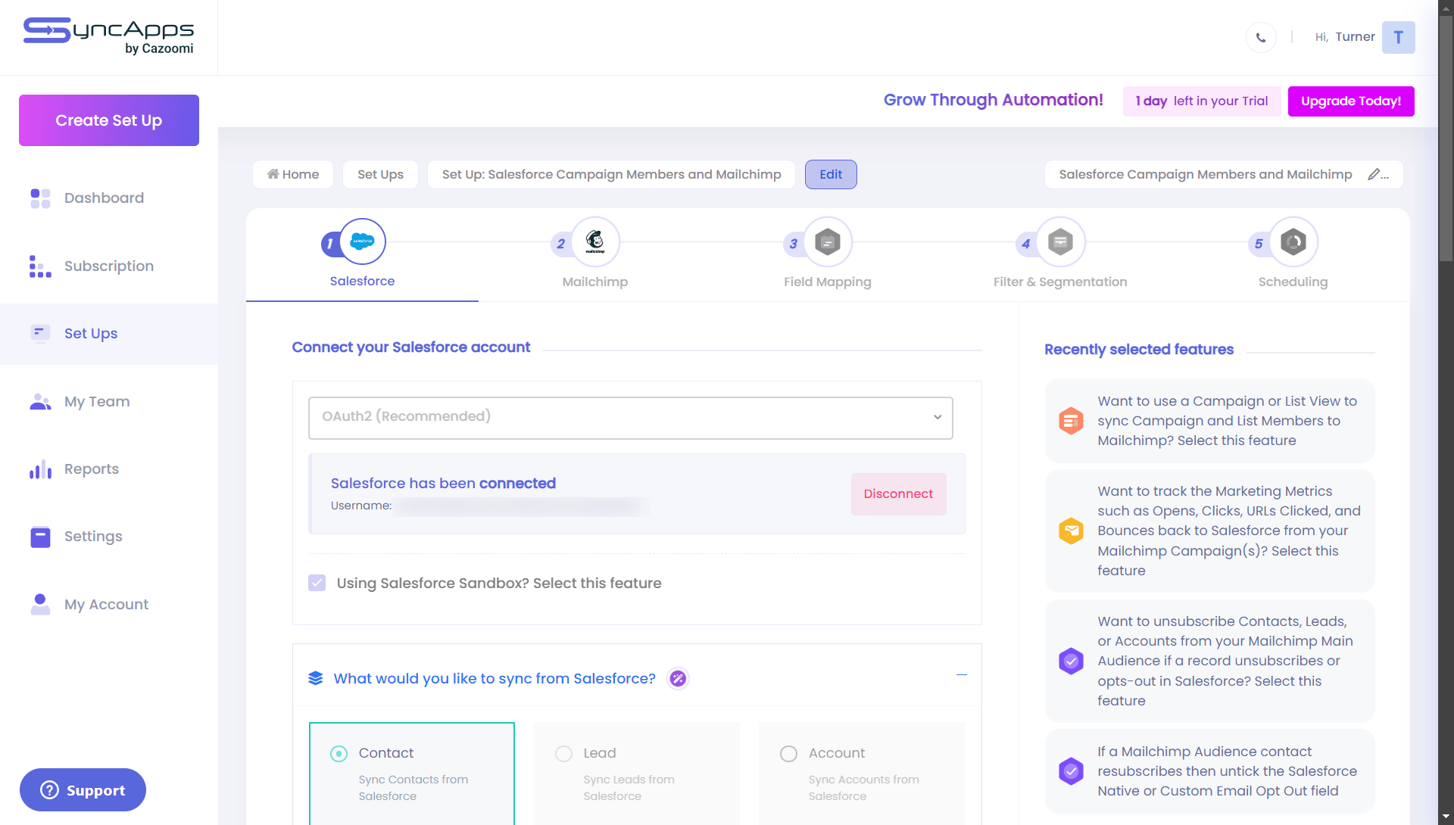Click purple check icon for resubscribes feature
1454x825 pixels.
pyautogui.click(x=1071, y=771)
